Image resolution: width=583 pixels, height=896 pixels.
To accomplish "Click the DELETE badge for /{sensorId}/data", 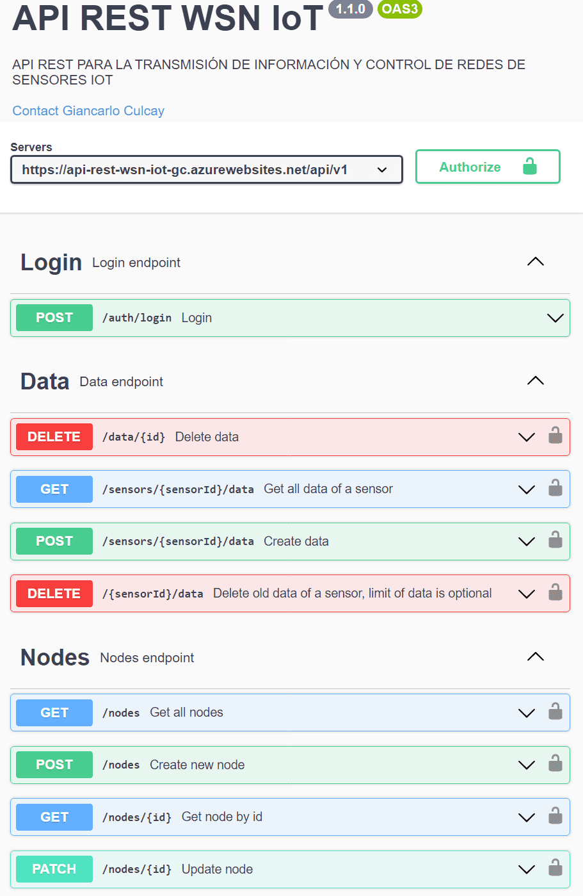I will [x=54, y=594].
